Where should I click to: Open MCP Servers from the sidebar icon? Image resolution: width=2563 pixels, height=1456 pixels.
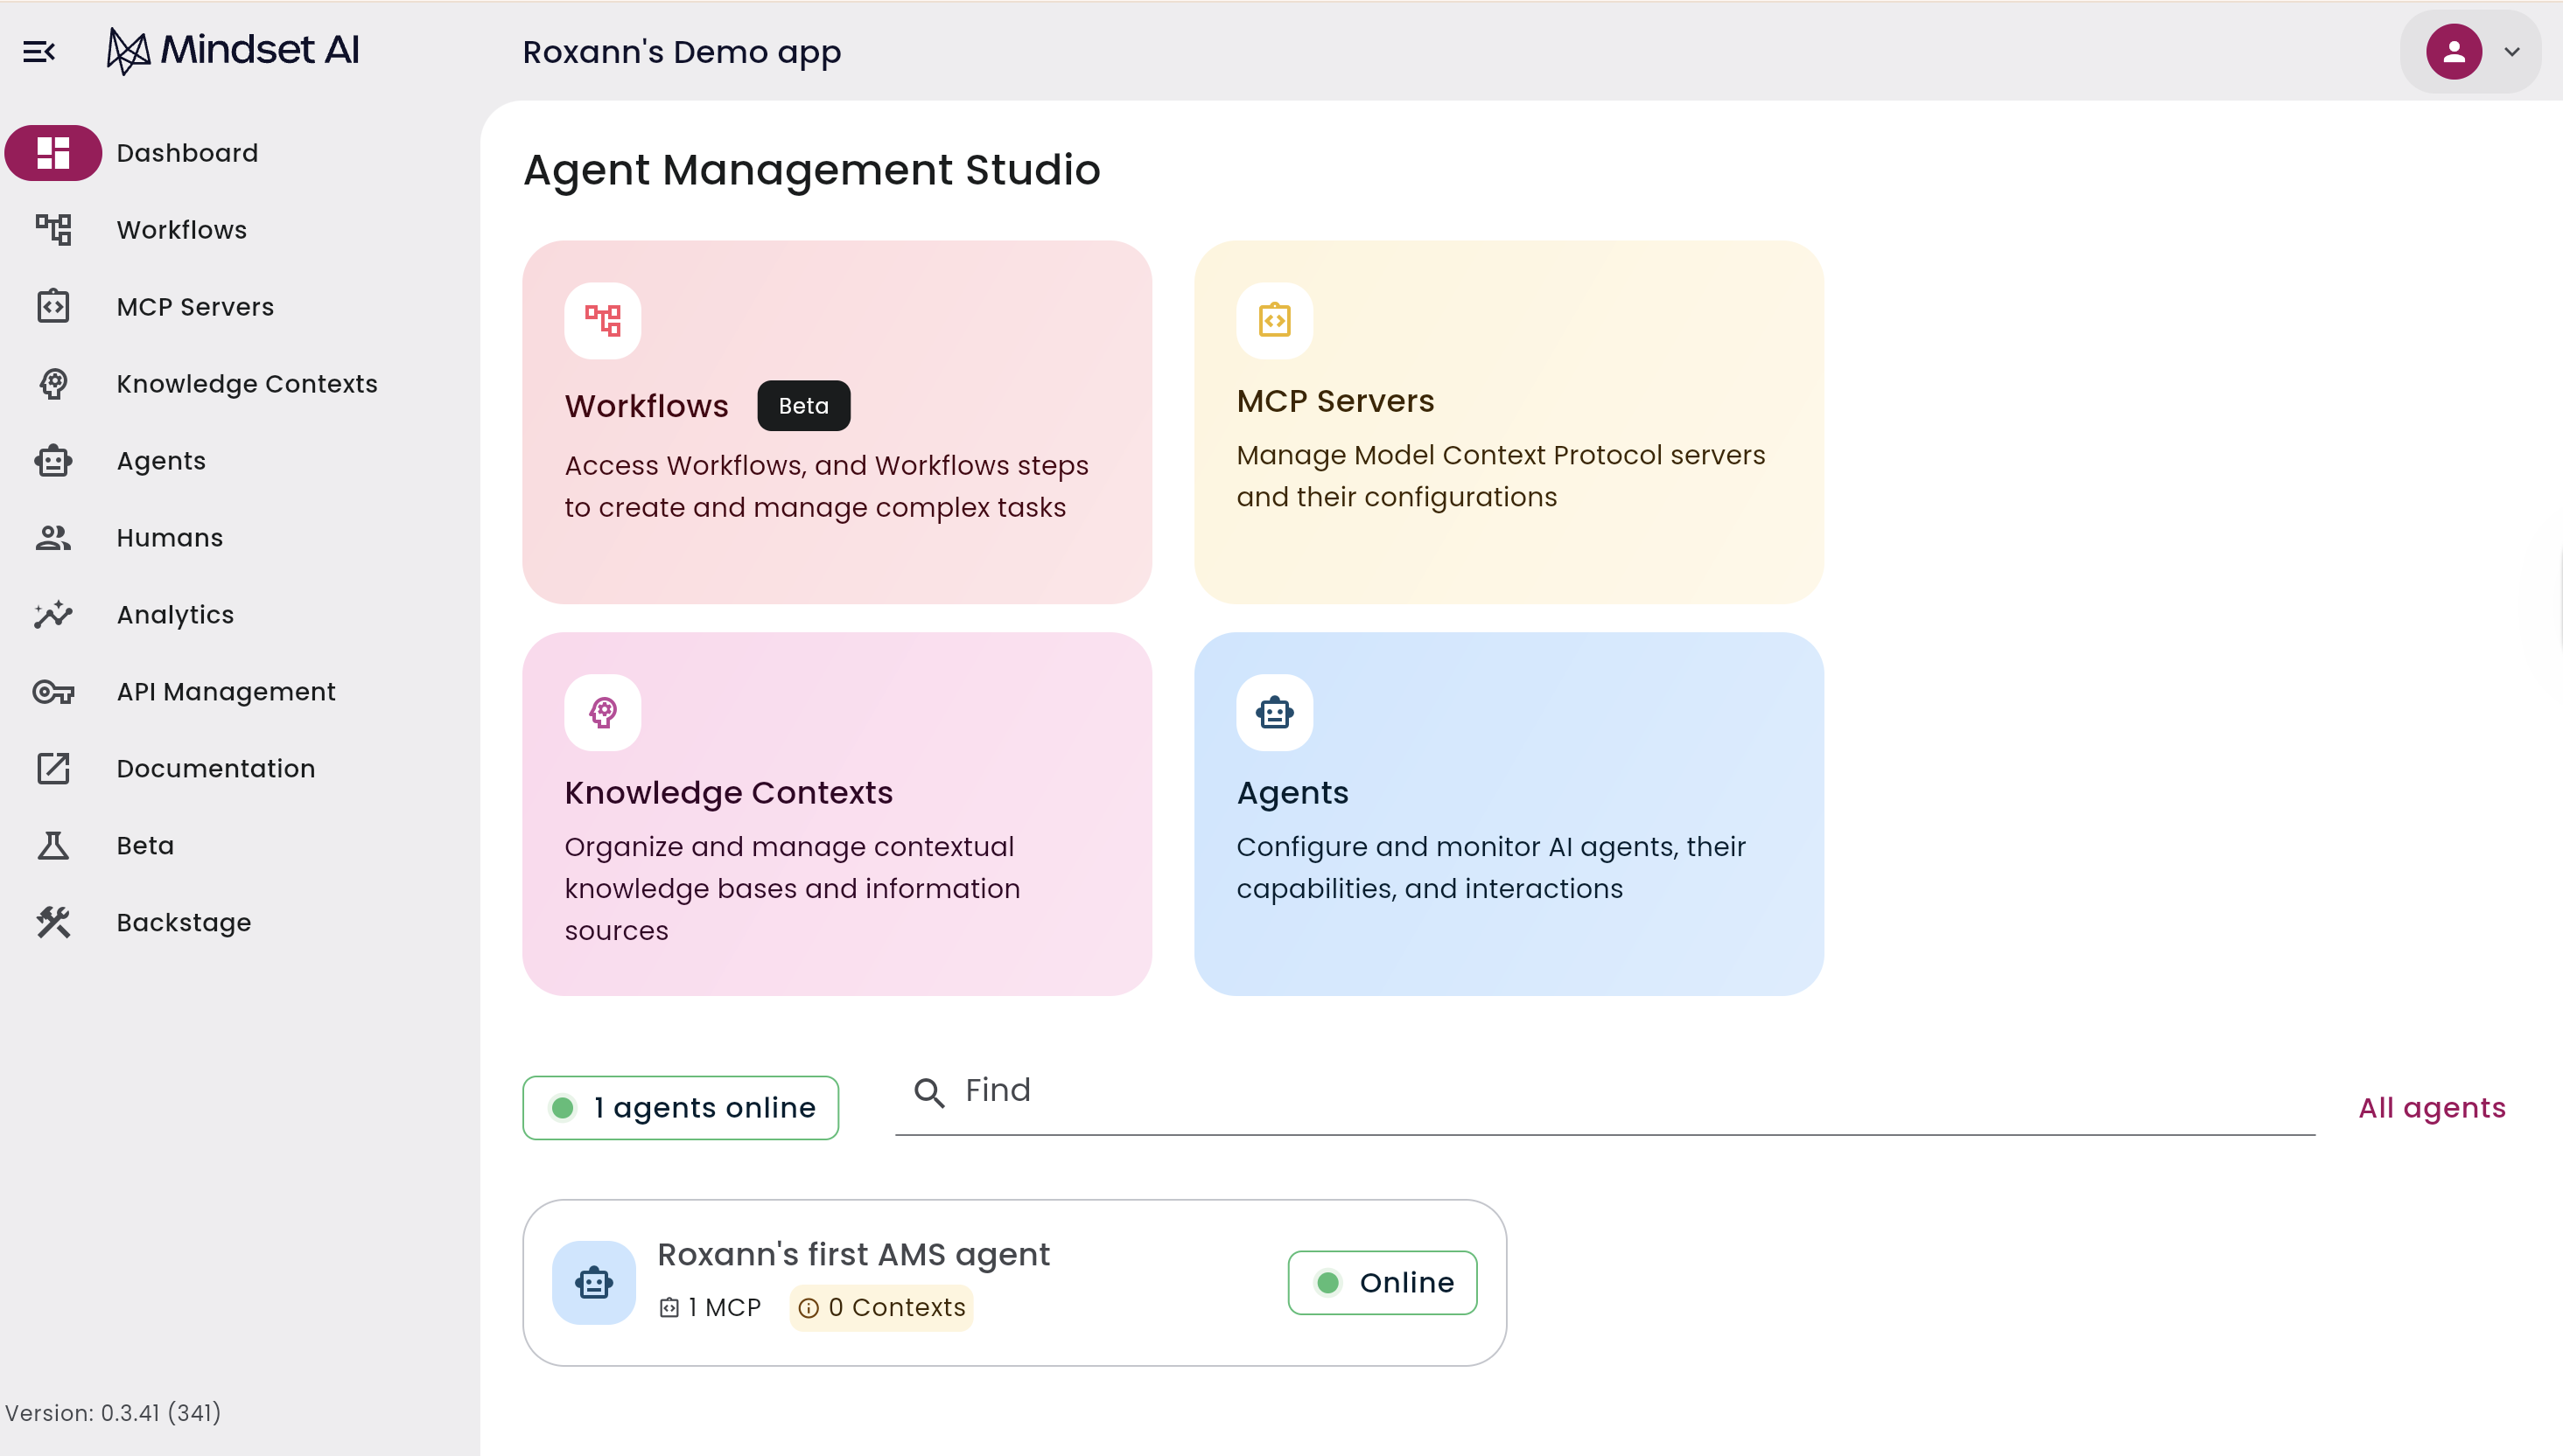click(53, 307)
